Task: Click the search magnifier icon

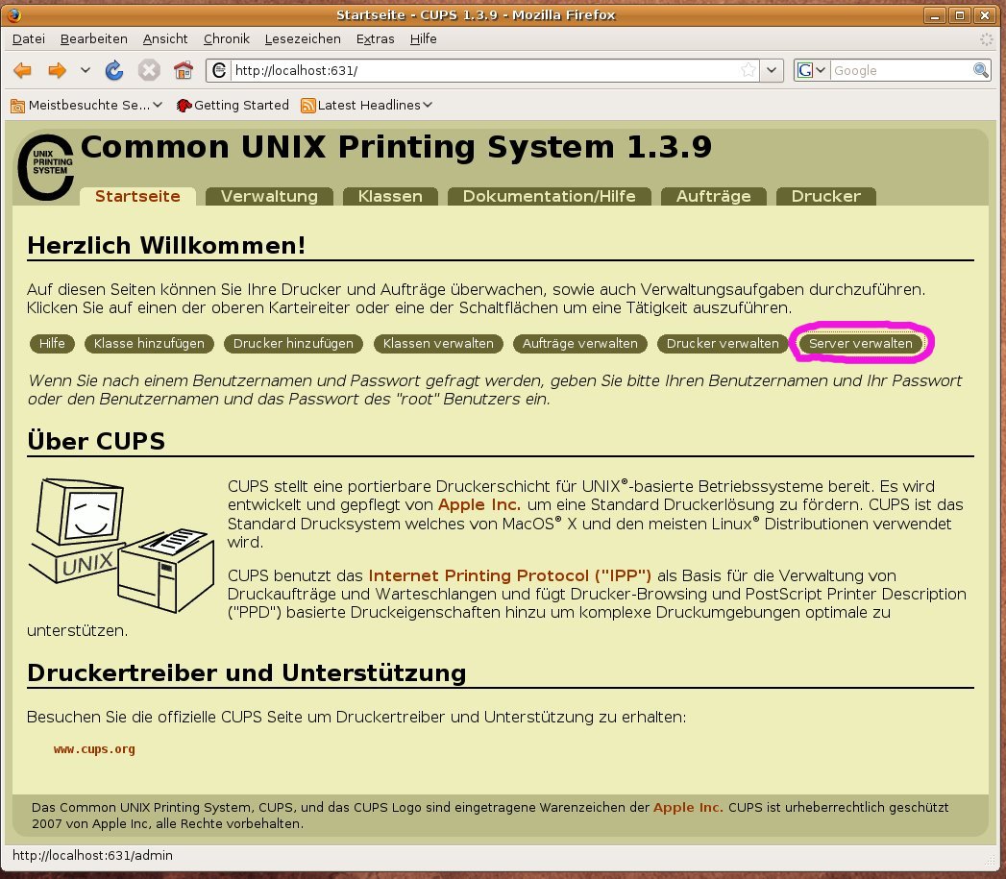Action: [981, 70]
